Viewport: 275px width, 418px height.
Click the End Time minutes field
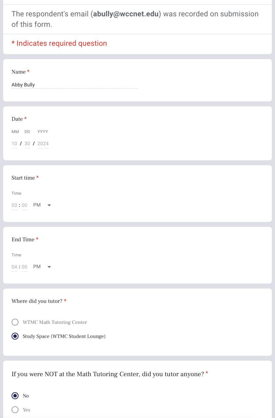[x=24, y=267]
